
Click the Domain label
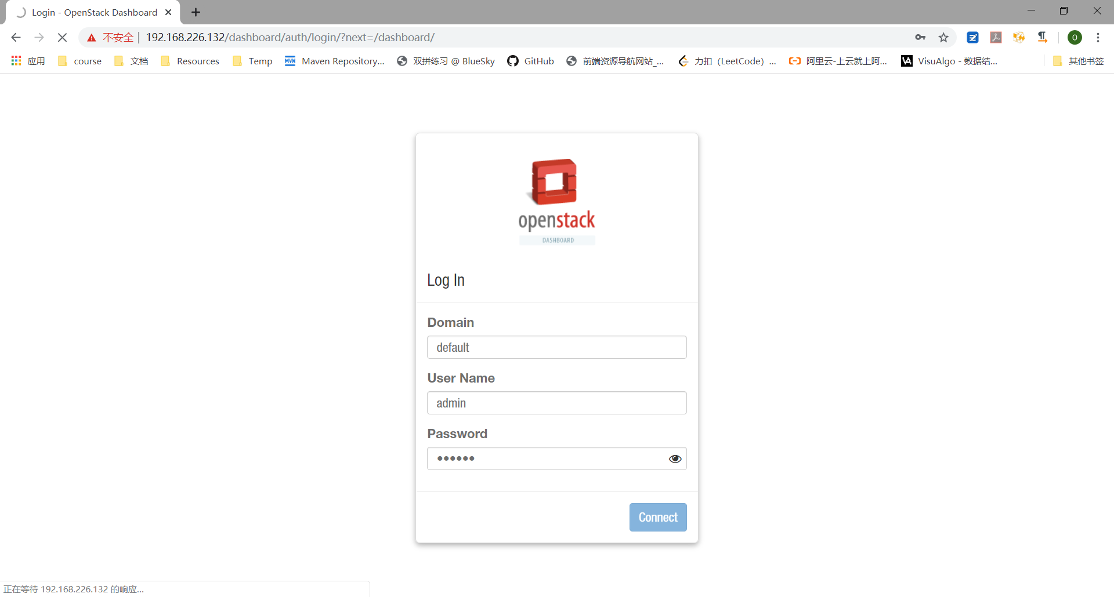click(x=451, y=322)
